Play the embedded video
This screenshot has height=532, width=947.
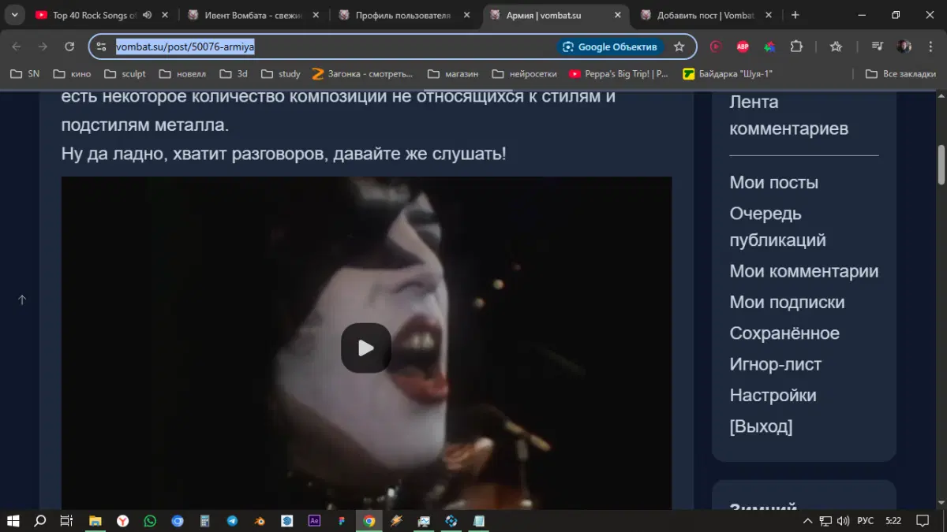click(x=366, y=348)
